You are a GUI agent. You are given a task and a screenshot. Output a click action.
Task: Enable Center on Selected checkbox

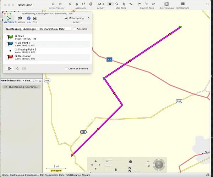tap(66, 69)
